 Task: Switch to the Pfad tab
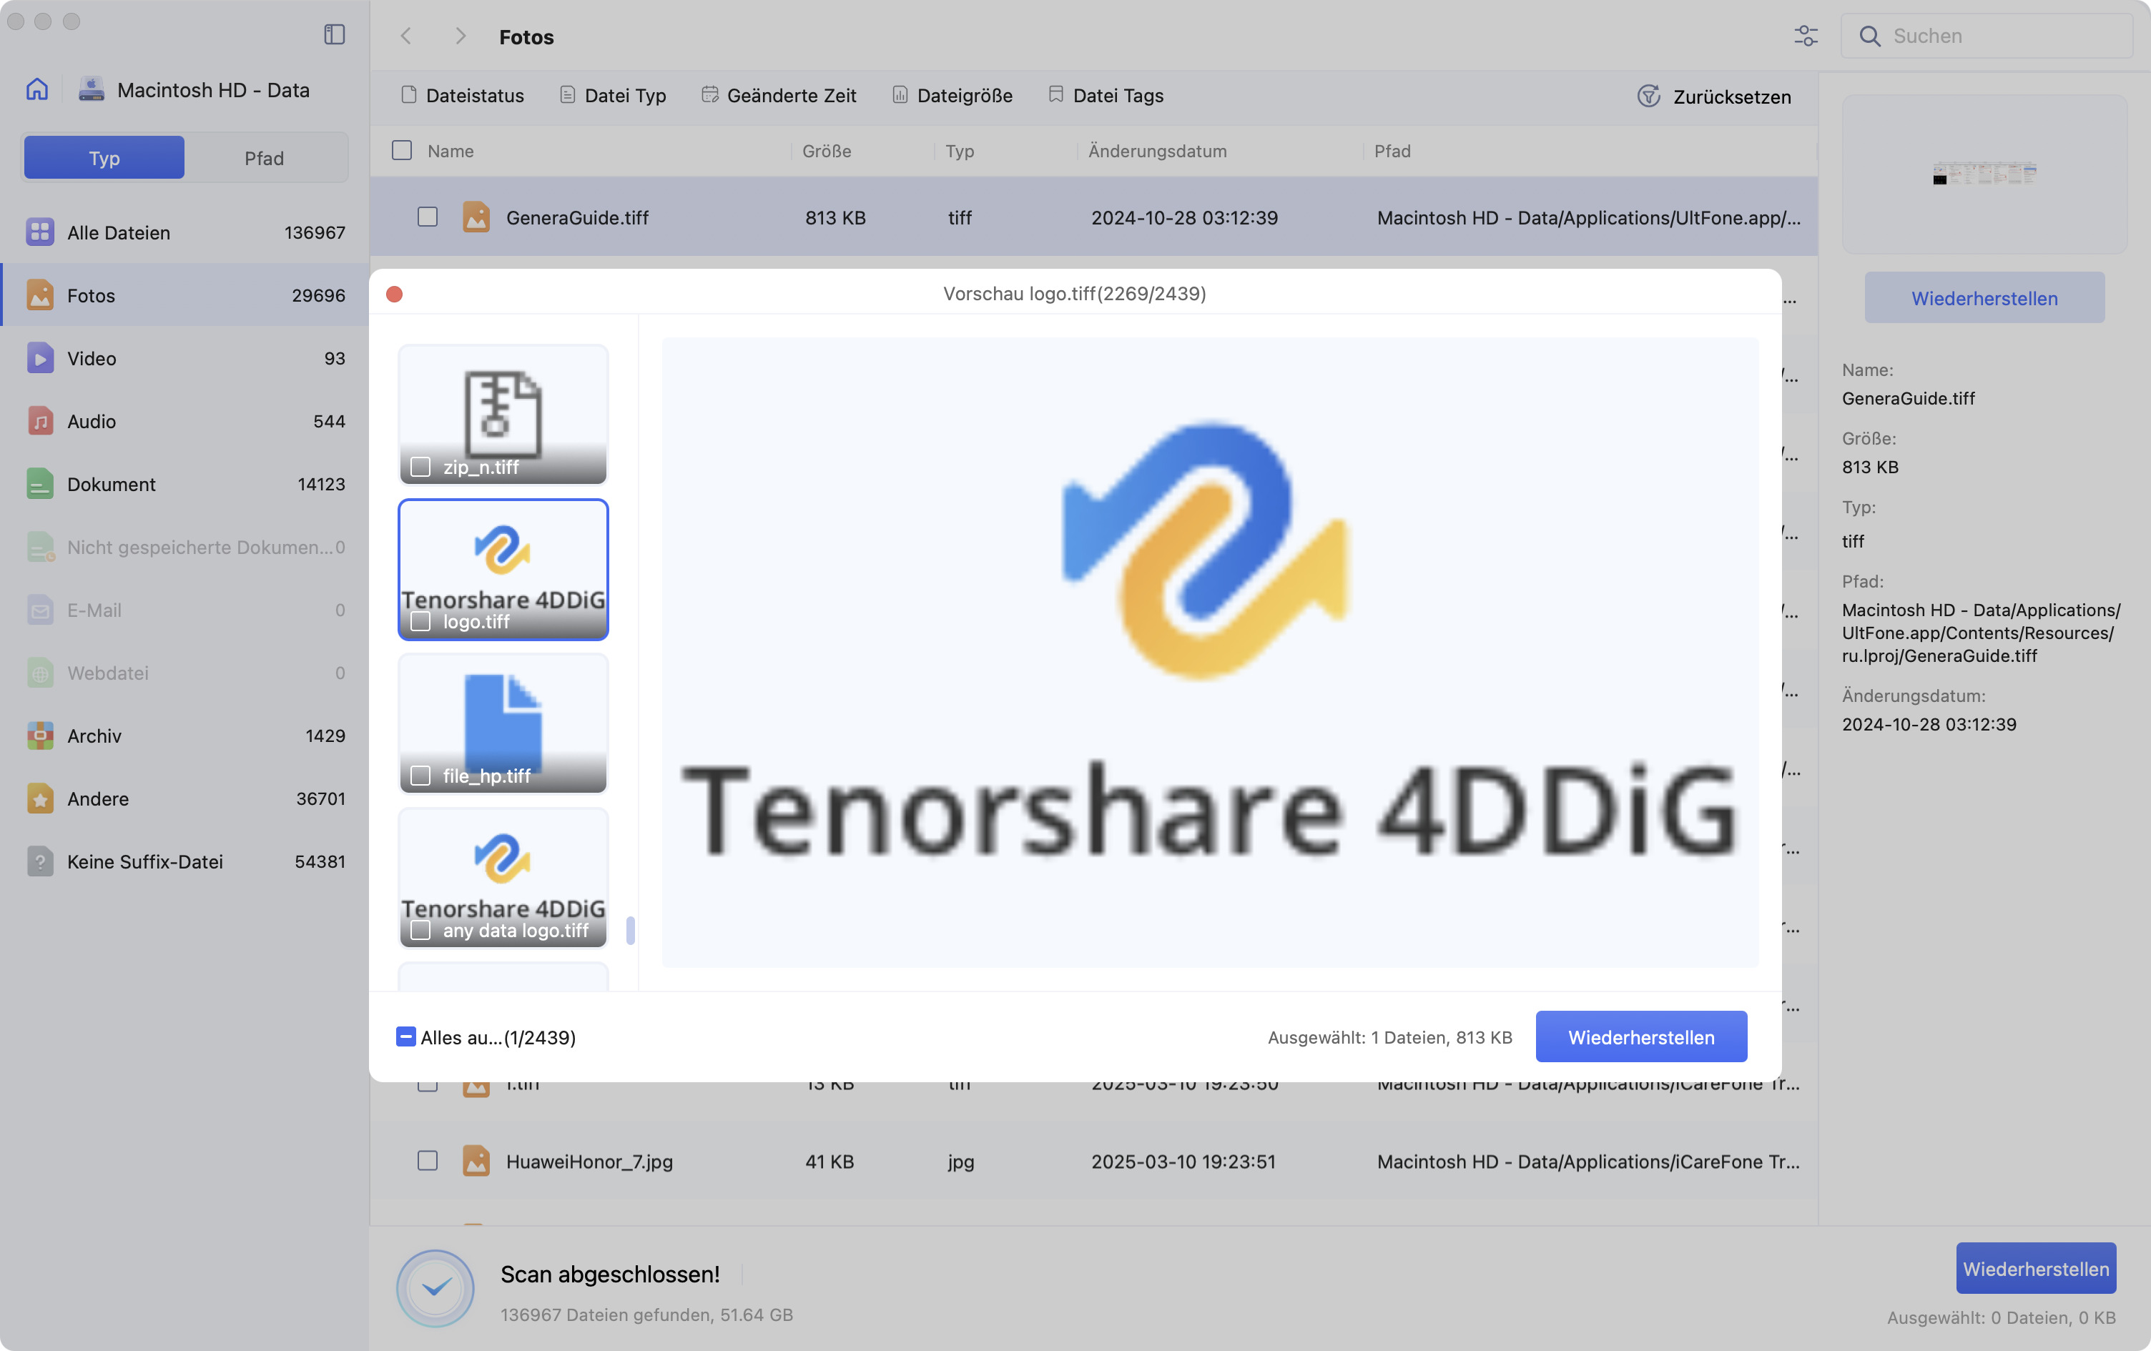[265, 157]
